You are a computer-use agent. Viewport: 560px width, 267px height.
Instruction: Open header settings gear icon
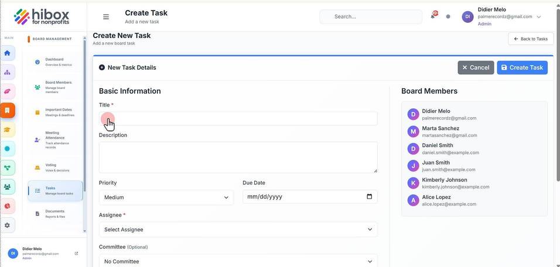point(448,16)
